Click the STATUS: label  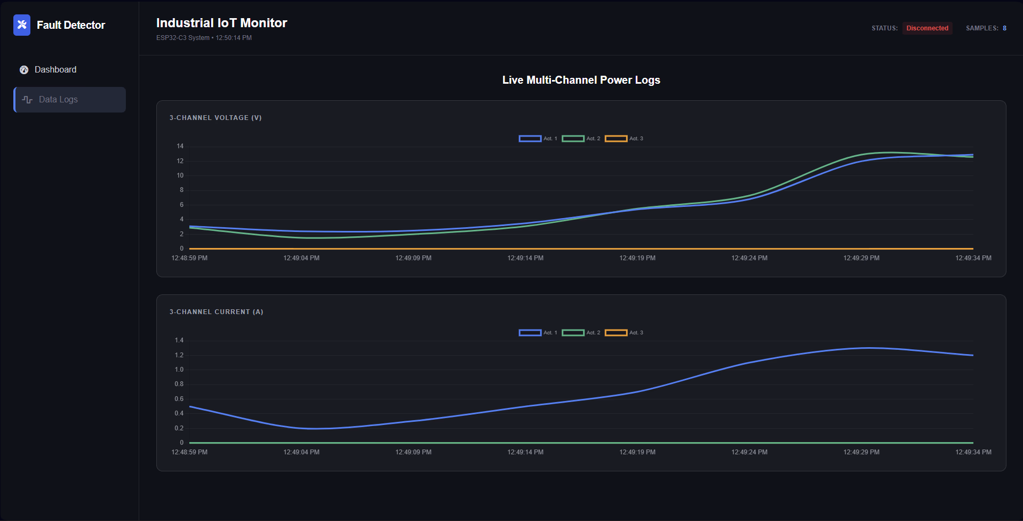(885, 28)
